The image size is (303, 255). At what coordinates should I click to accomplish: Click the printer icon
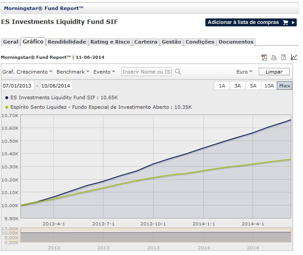pyautogui.click(x=274, y=57)
